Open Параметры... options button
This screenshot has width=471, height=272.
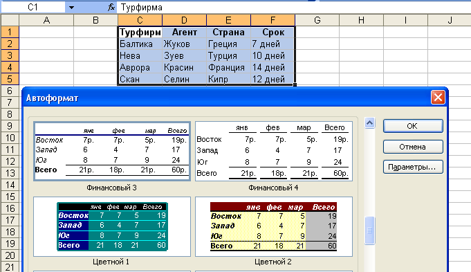[x=413, y=167]
